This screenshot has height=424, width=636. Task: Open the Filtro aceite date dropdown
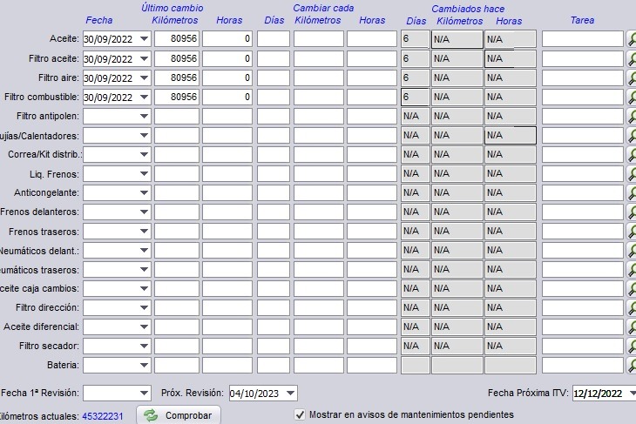point(144,59)
